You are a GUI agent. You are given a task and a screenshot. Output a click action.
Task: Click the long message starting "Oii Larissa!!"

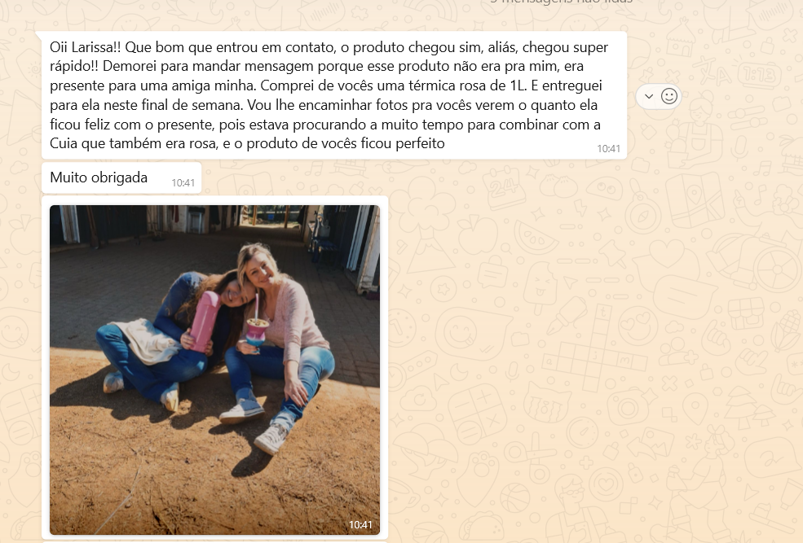pyautogui.click(x=334, y=95)
